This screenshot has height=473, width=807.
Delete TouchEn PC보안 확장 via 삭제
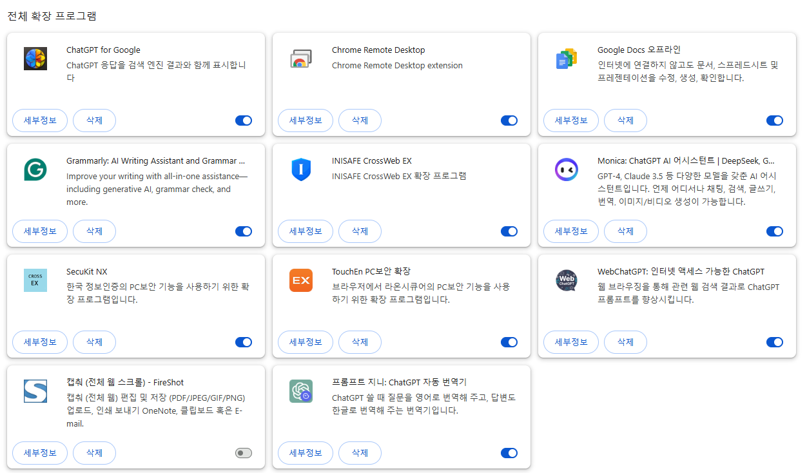(x=360, y=342)
